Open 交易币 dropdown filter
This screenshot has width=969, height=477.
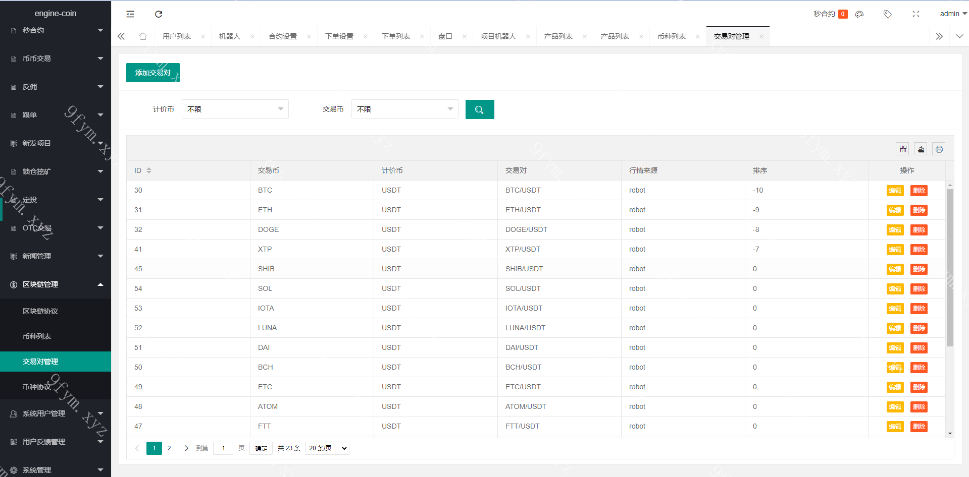click(x=405, y=109)
